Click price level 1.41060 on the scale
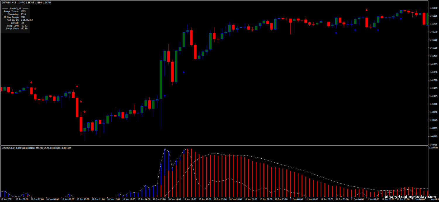The image size is (439, 202). pyautogui.click(x=433, y=104)
